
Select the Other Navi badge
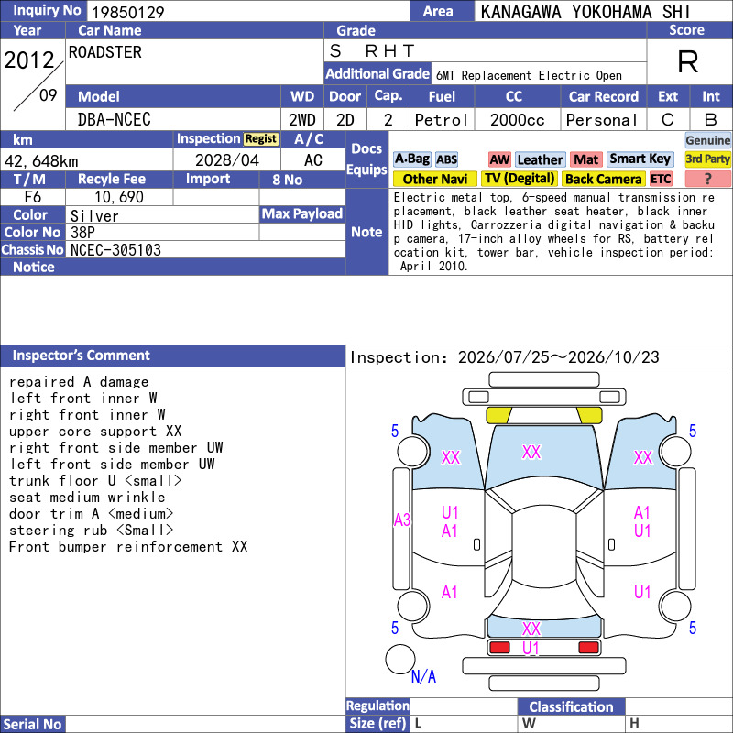click(x=434, y=179)
